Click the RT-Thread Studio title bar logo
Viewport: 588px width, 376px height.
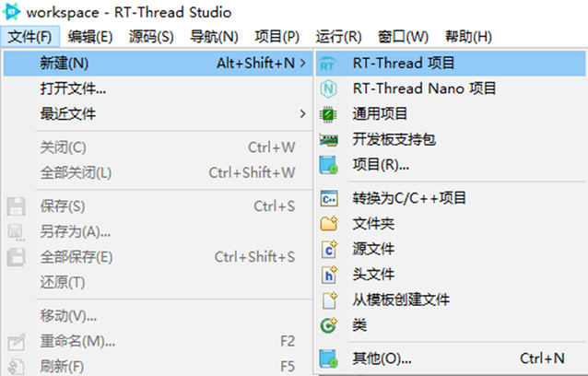12,12
